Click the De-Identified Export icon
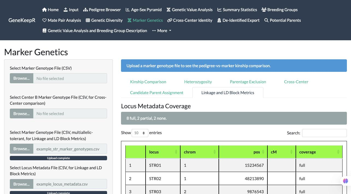 [x=219, y=20]
